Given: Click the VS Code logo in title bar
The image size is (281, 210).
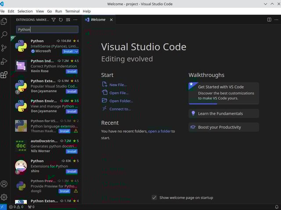Looking at the screenshot, I should click(2, 4).
